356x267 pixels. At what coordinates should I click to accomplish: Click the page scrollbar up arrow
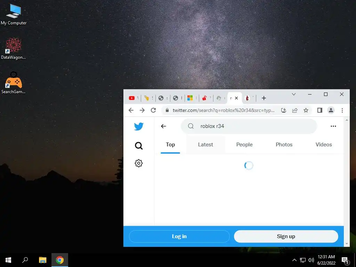point(347,120)
